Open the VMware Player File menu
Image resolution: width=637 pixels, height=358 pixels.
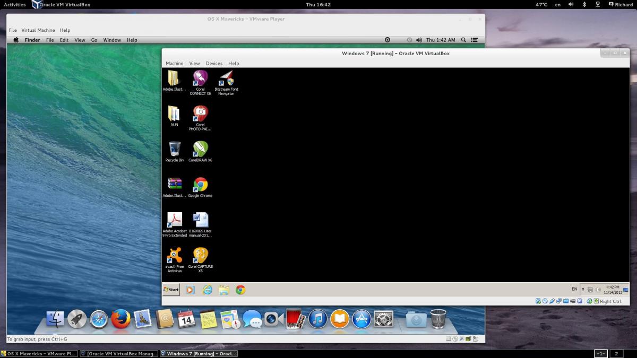pos(13,30)
